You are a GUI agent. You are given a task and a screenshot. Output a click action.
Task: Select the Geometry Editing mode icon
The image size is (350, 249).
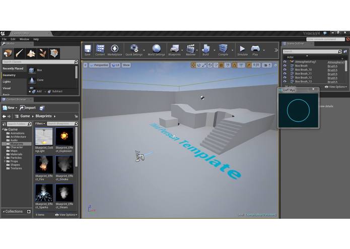tap(54, 53)
